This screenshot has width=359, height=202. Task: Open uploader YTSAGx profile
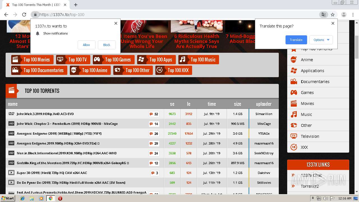(264, 134)
